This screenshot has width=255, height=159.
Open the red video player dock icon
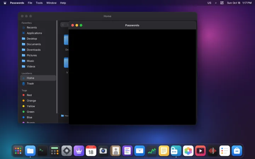click(200, 151)
